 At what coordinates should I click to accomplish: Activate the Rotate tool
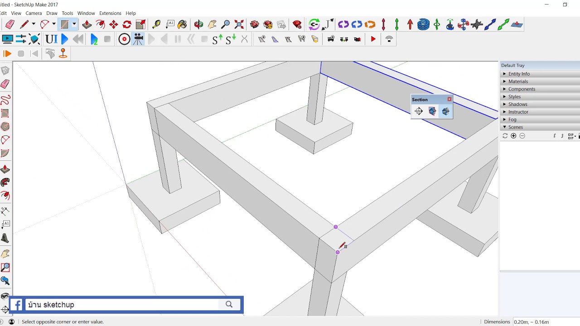pos(127,24)
